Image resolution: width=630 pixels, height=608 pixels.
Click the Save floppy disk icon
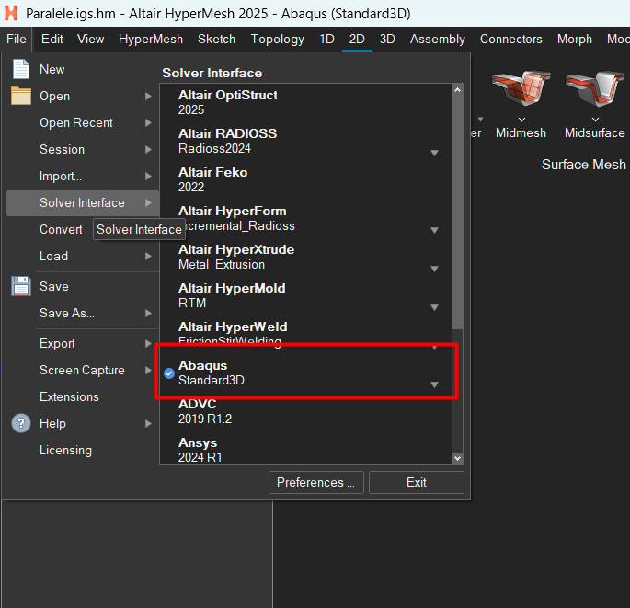tap(21, 286)
